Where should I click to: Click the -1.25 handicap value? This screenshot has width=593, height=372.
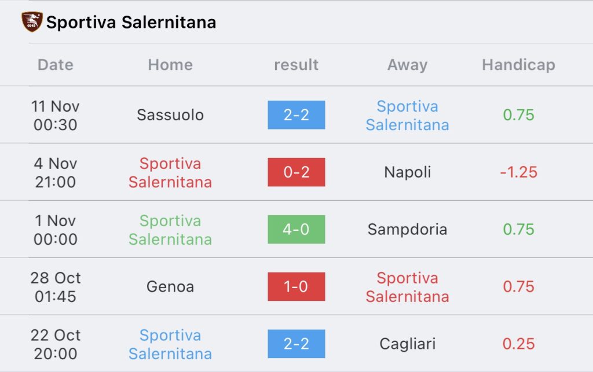pos(518,172)
